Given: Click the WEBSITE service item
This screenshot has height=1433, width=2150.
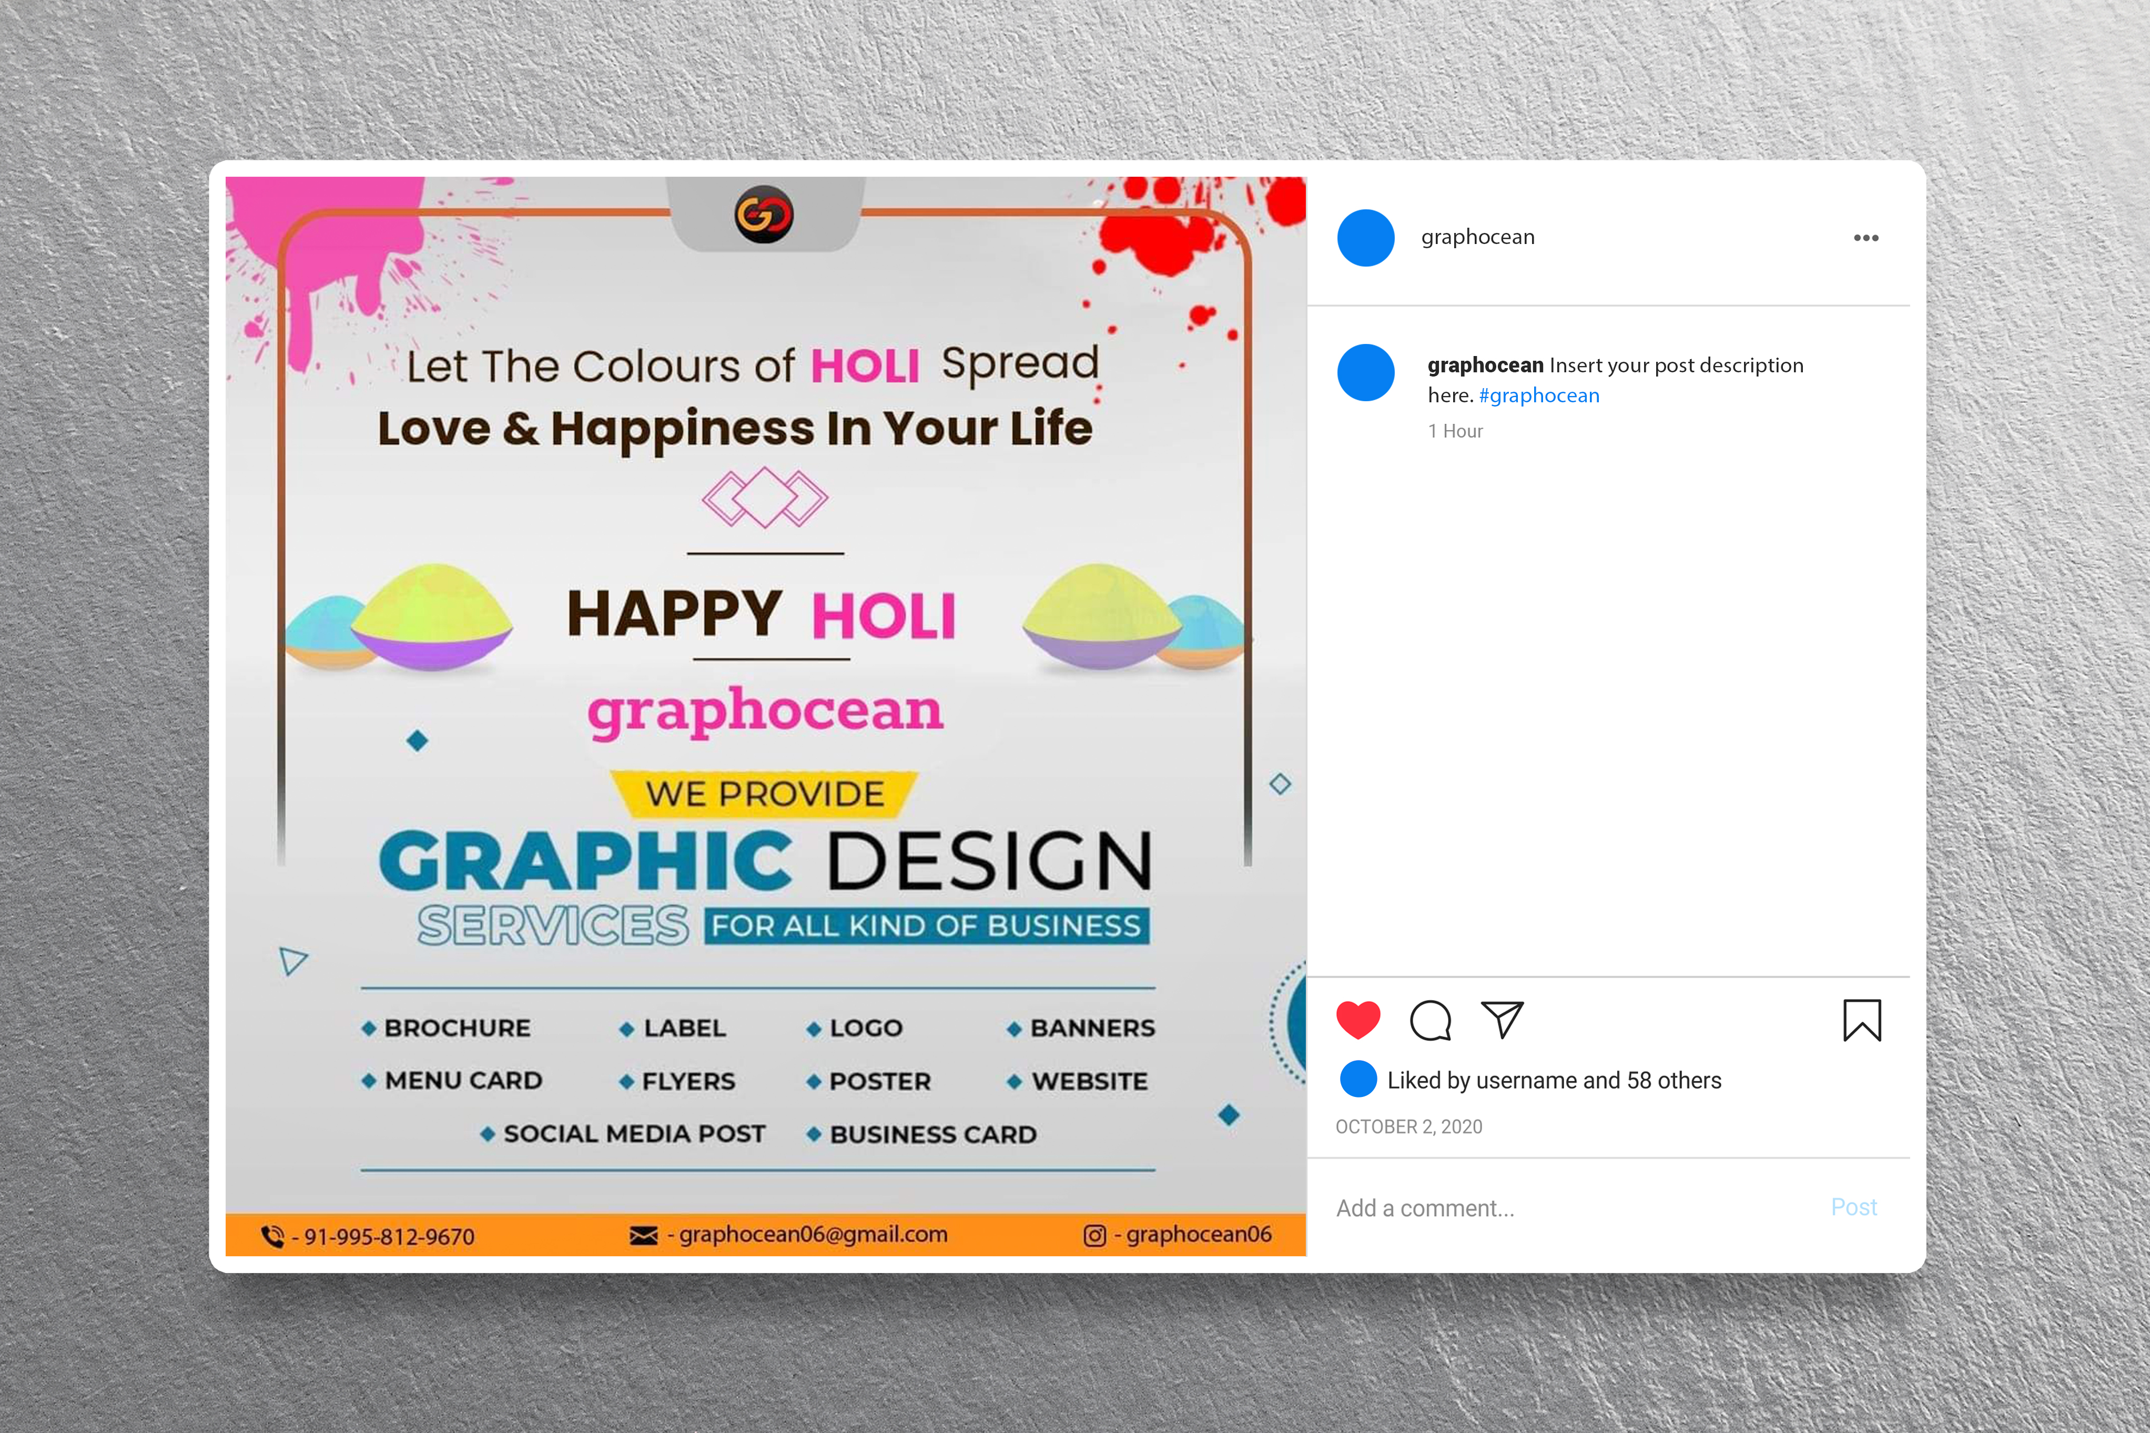Looking at the screenshot, I should [x=1077, y=1081].
